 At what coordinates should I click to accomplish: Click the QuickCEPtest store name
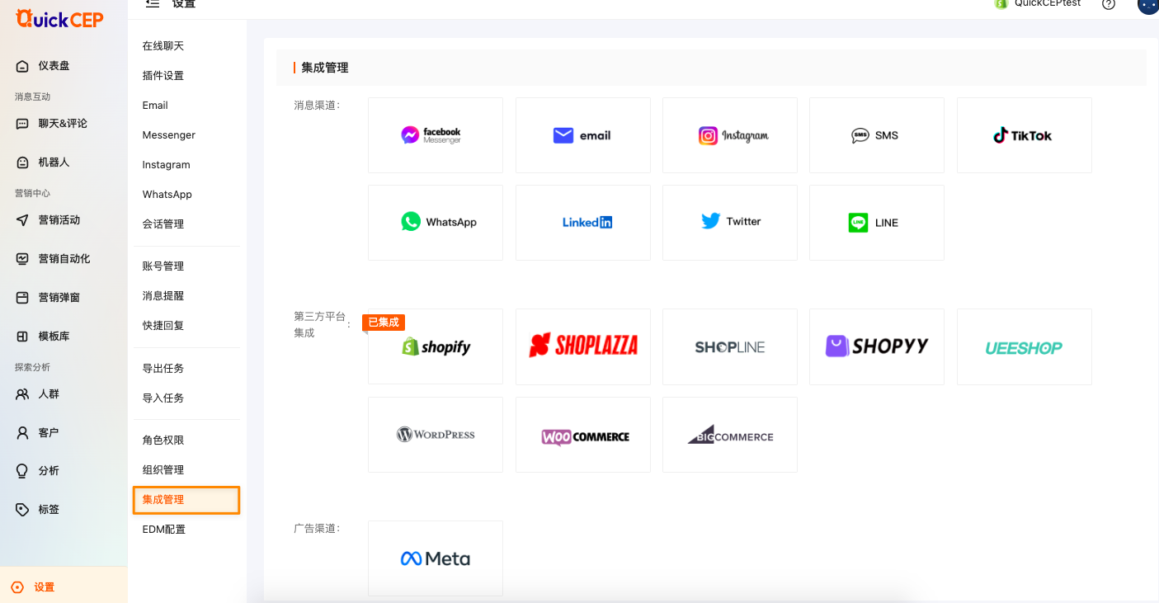[x=1048, y=3]
